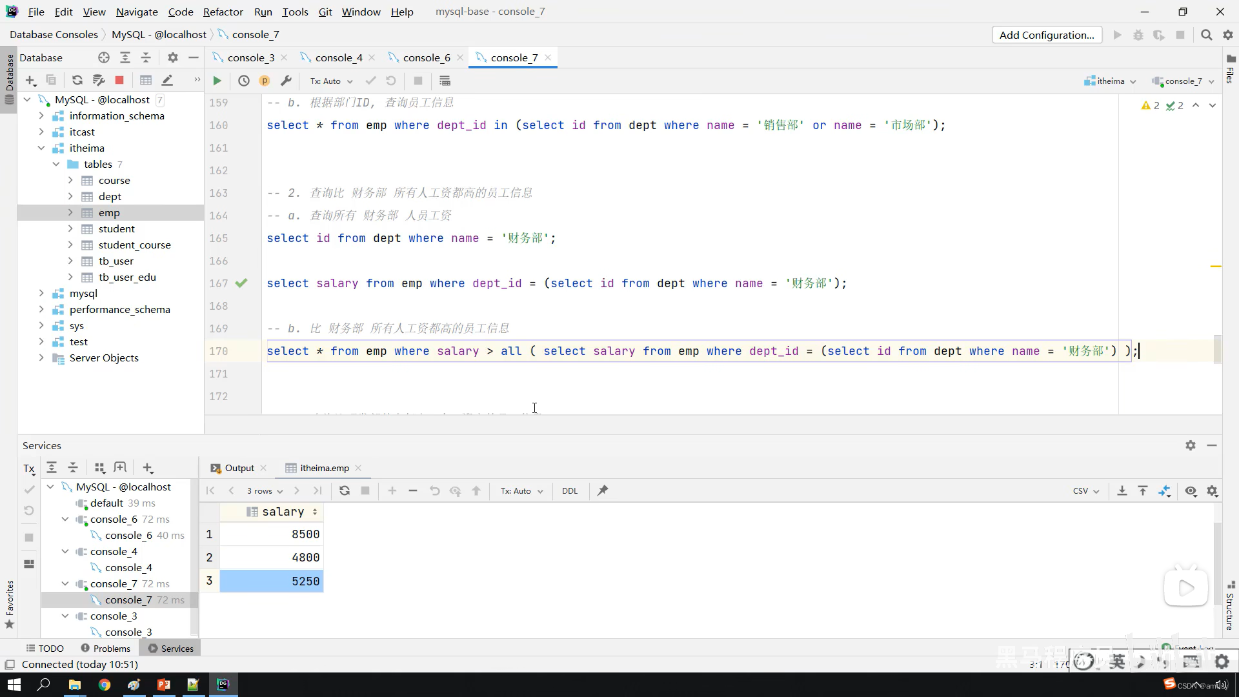Open the CSV format dropdown

[x=1086, y=490]
